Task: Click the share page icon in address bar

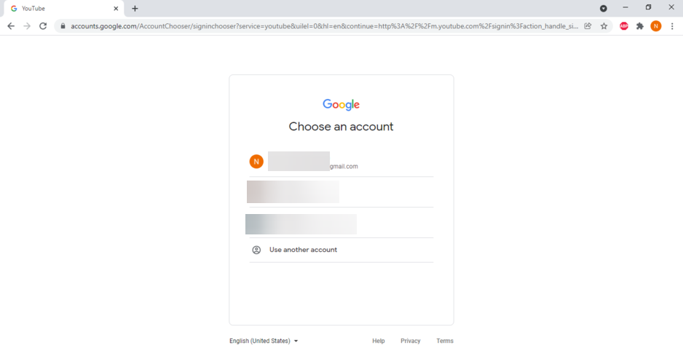Action: pos(588,26)
